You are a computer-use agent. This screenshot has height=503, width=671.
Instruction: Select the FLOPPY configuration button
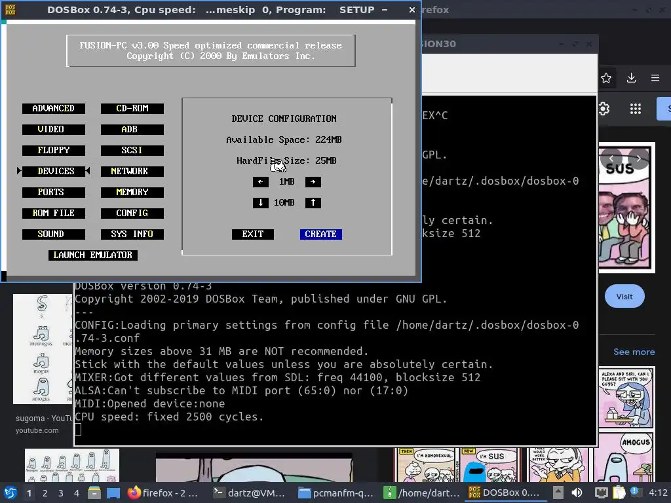pyautogui.click(x=54, y=150)
